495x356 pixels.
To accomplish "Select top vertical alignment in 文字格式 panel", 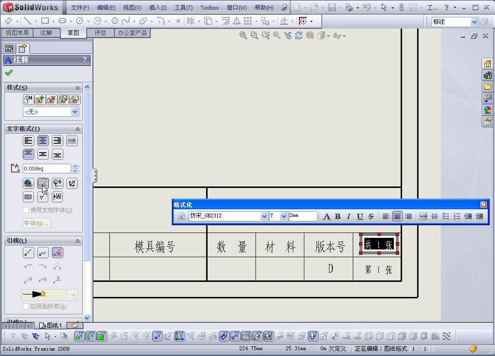I will (29, 154).
